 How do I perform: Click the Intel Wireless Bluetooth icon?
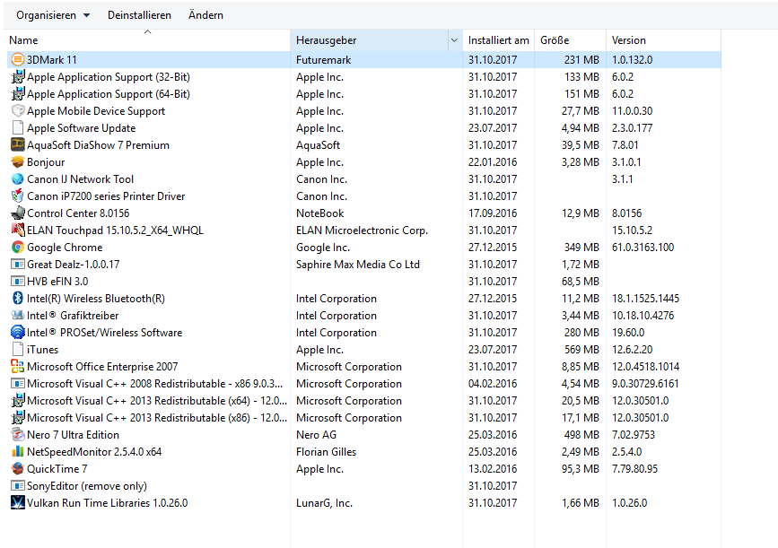(17, 298)
